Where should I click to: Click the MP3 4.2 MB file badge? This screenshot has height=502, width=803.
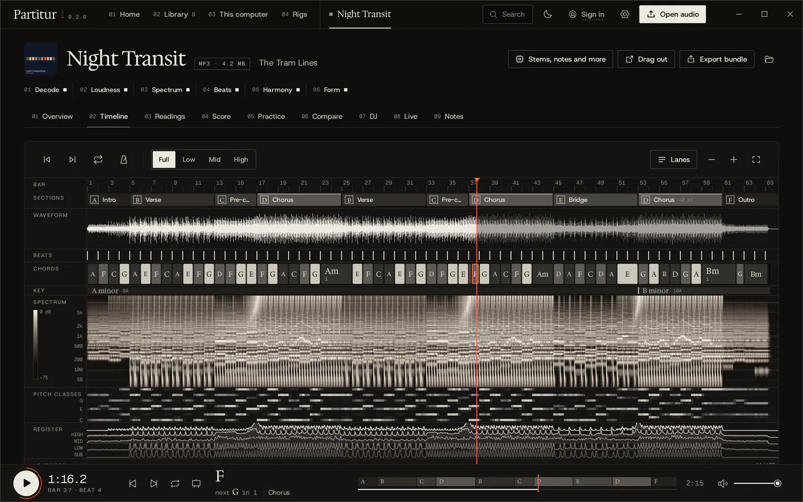(222, 64)
